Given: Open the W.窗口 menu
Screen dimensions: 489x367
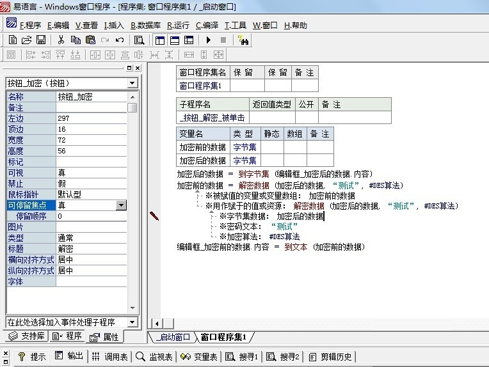Looking at the screenshot, I should [x=265, y=25].
